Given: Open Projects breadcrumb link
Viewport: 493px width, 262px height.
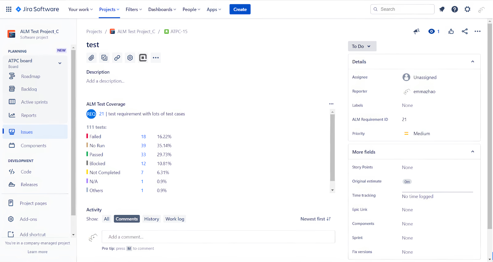Looking at the screenshot, I should [94, 31].
